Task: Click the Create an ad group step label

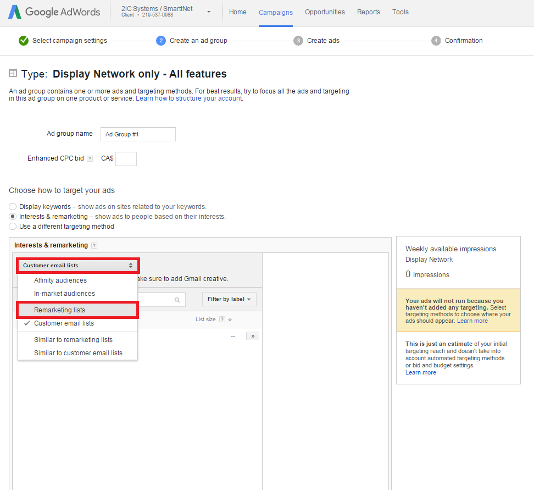Action: (x=198, y=41)
